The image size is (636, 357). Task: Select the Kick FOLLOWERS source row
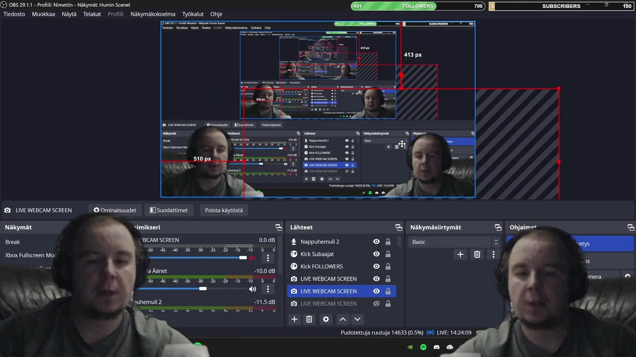tap(341, 266)
